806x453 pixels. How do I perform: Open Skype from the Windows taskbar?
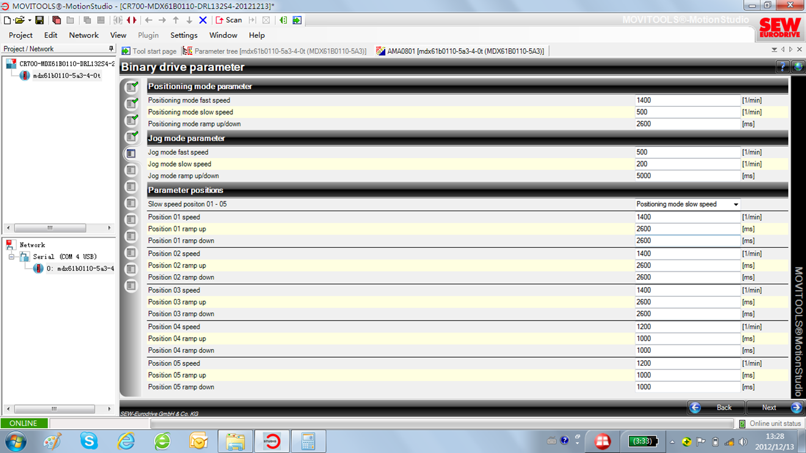(x=89, y=441)
